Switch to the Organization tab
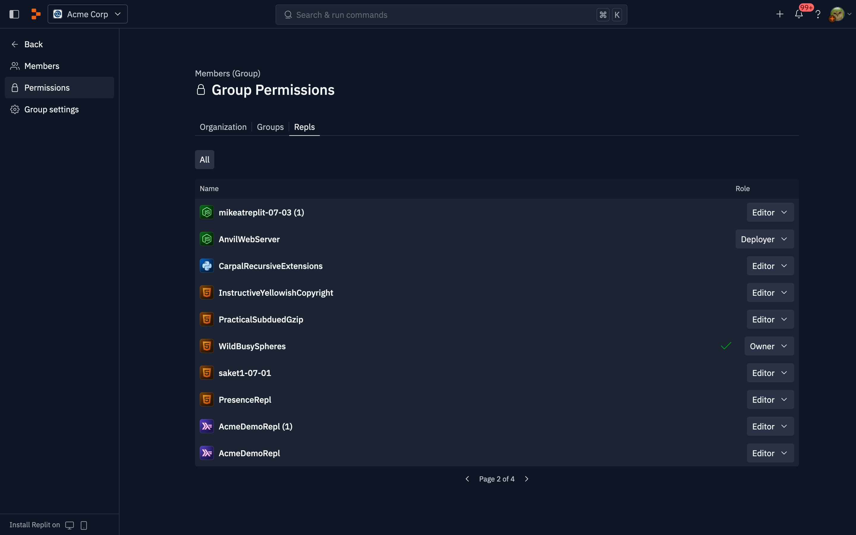Image resolution: width=856 pixels, height=535 pixels. pyautogui.click(x=223, y=127)
